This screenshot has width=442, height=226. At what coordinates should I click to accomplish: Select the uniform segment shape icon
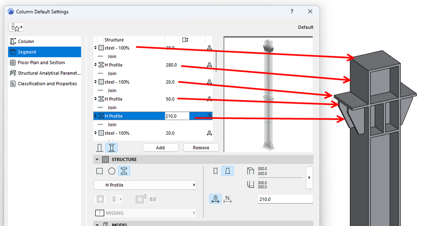pos(215,171)
